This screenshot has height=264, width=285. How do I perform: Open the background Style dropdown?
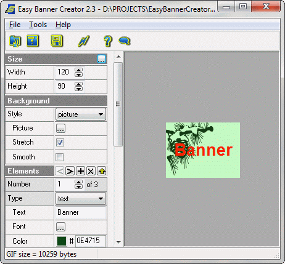pyautogui.click(x=81, y=114)
